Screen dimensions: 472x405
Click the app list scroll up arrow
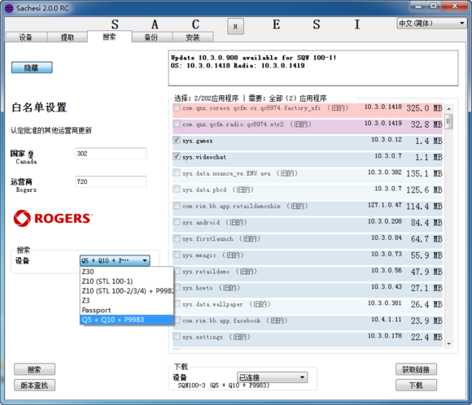coord(449,108)
